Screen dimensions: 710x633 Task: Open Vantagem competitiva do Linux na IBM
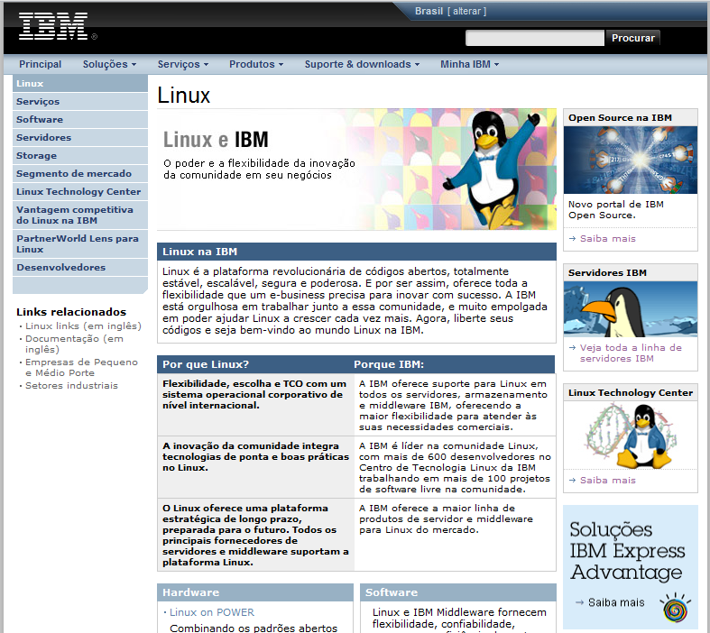pos(80,215)
